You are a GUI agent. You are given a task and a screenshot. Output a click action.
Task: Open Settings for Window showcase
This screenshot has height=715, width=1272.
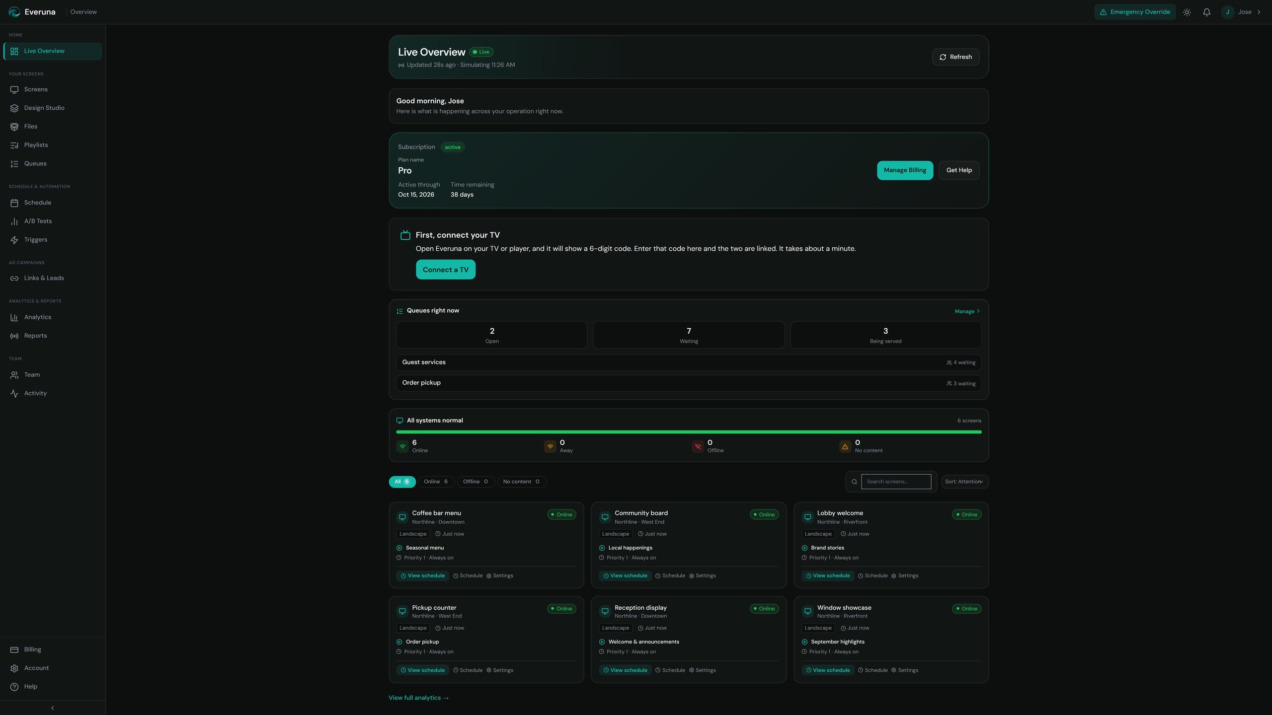(905, 670)
